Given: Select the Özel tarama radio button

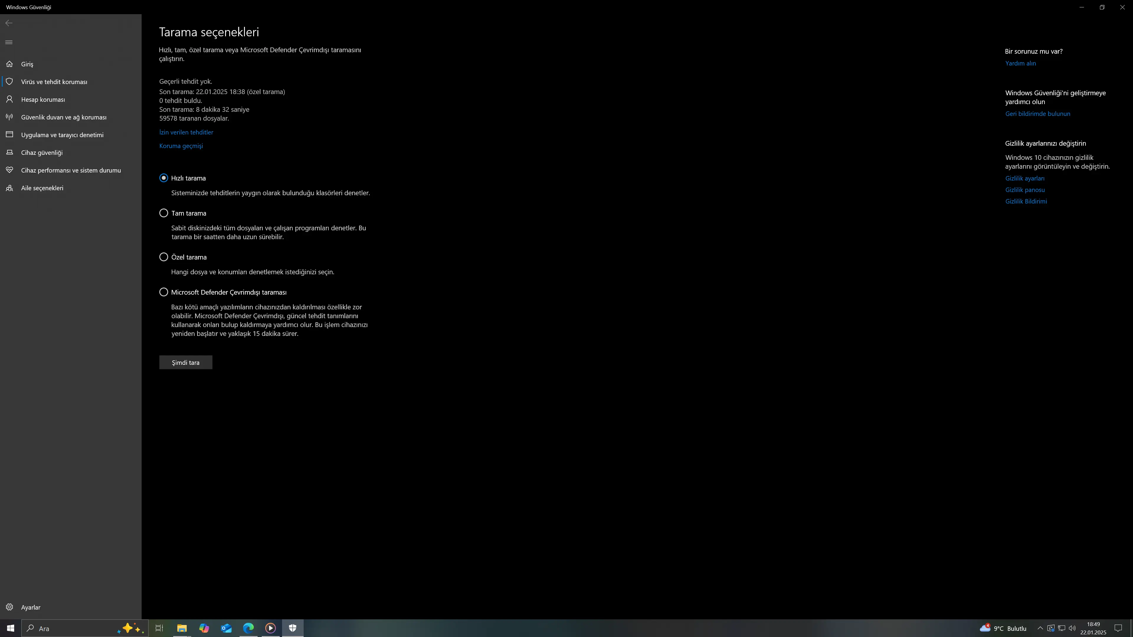Looking at the screenshot, I should 164,257.
